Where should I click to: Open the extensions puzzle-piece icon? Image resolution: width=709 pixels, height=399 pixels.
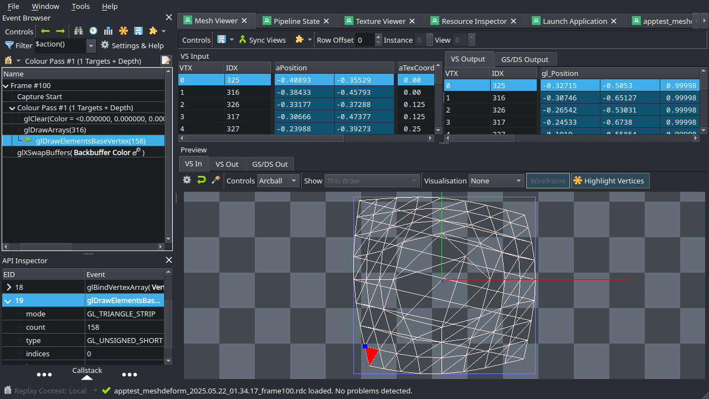coord(153,30)
